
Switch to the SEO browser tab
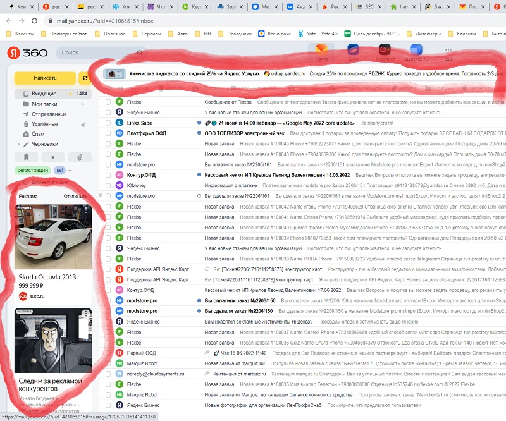pos(369,6)
